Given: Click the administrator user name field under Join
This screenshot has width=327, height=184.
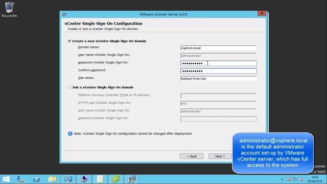Looking at the screenshot, I should tap(218, 111).
